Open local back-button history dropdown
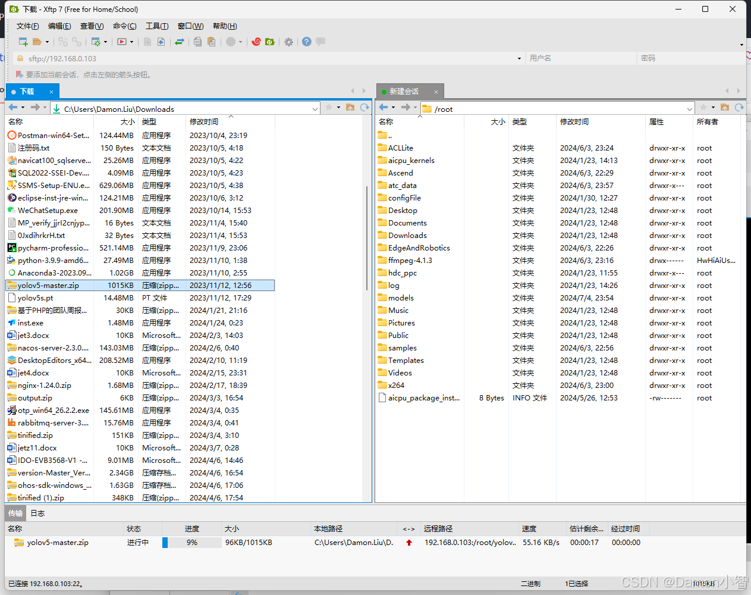 click(x=23, y=108)
